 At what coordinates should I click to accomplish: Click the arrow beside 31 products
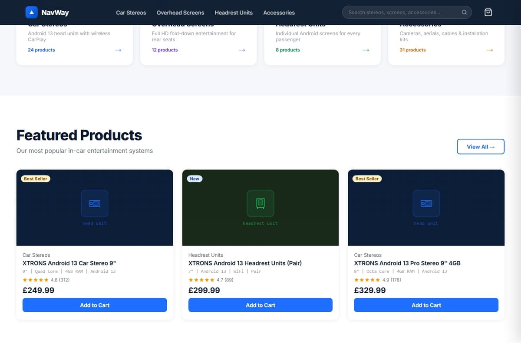[490, 50]
